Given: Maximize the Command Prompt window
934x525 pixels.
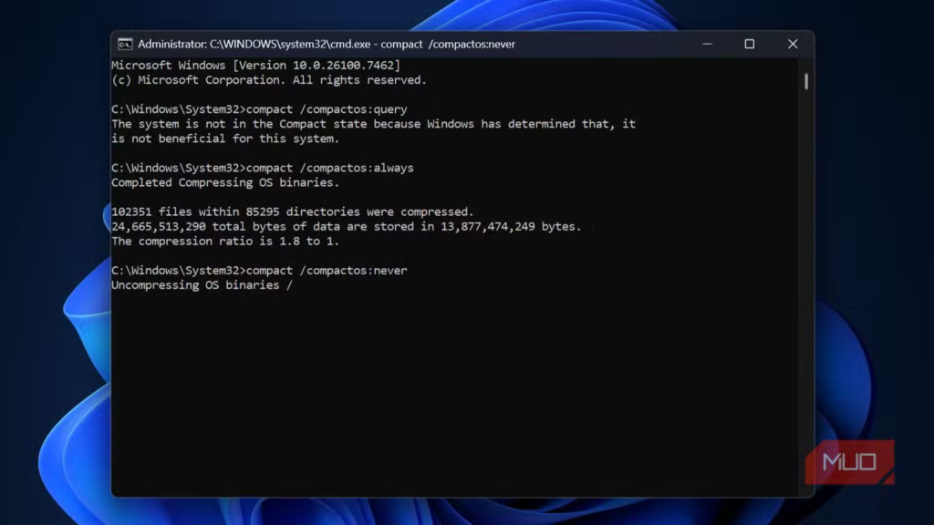Looking at the screenshot, I should point(749,44).
